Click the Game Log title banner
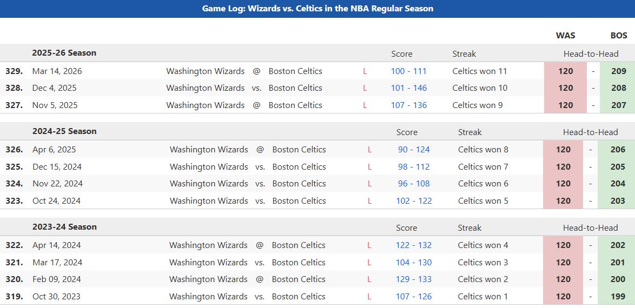Image resolution: width=635 pixels, height=308 pixels. point(317,9)
